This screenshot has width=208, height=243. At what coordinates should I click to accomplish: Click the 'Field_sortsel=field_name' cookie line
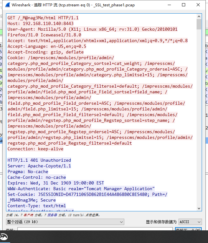(x=88, y=92)
